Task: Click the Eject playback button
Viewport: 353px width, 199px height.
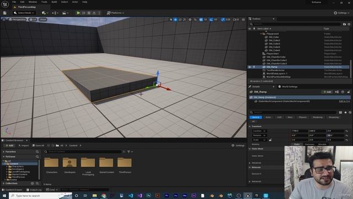Action: 94,13
